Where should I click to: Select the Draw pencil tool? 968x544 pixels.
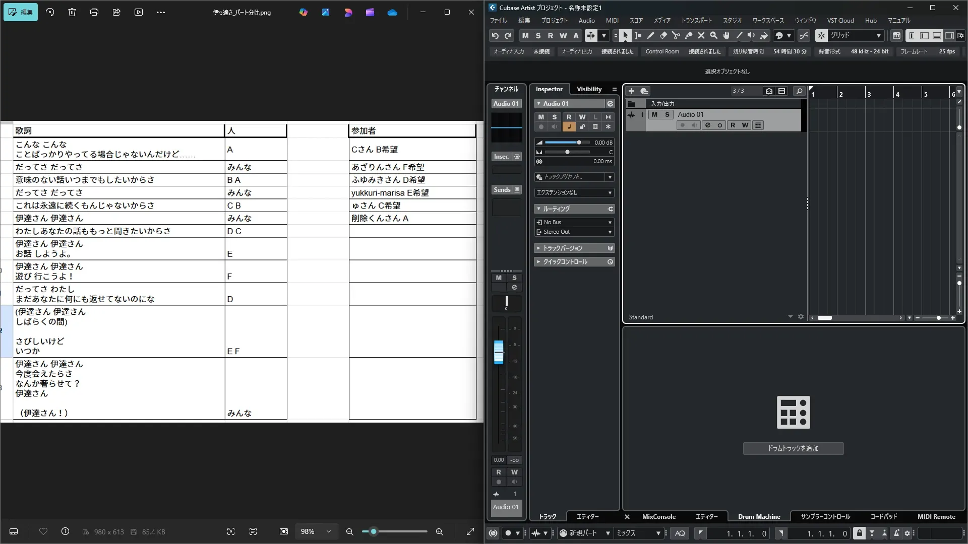point(650,36)
